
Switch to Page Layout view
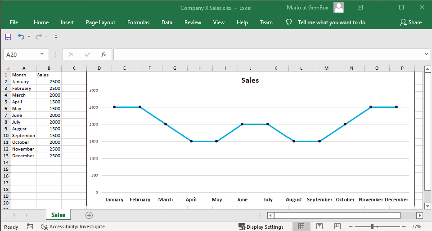tap(319, 227)
